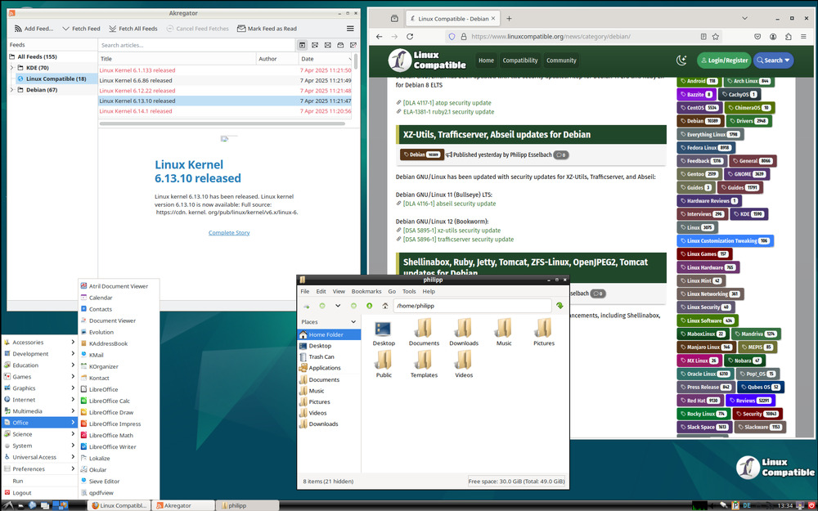
Task: Click the green up-arrow parent folder icon
Action: (370, 306)
